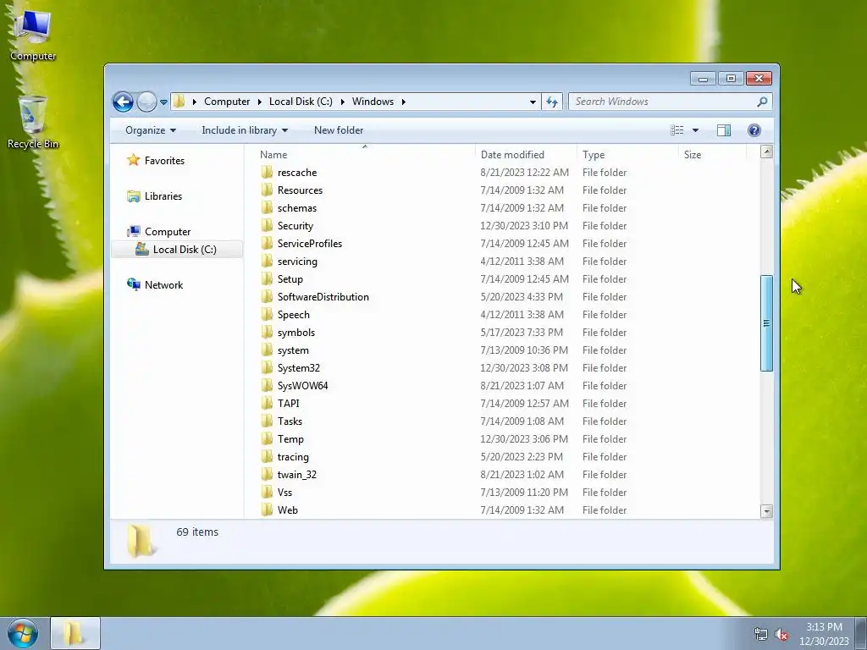Sort by Type column header
This screenshot has height=650, width=867.
tap(627, 155)
